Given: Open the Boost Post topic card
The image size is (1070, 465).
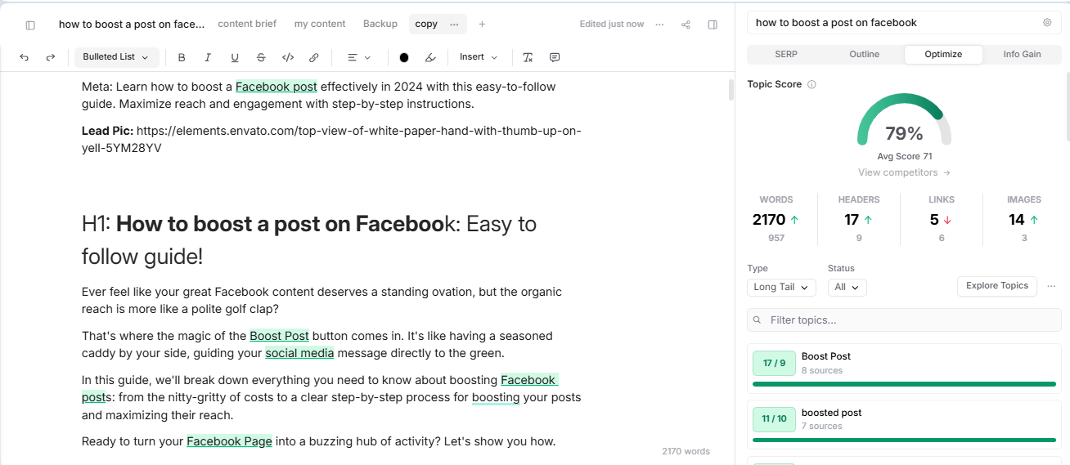Looking at the screenshot, I should point(904,367).
